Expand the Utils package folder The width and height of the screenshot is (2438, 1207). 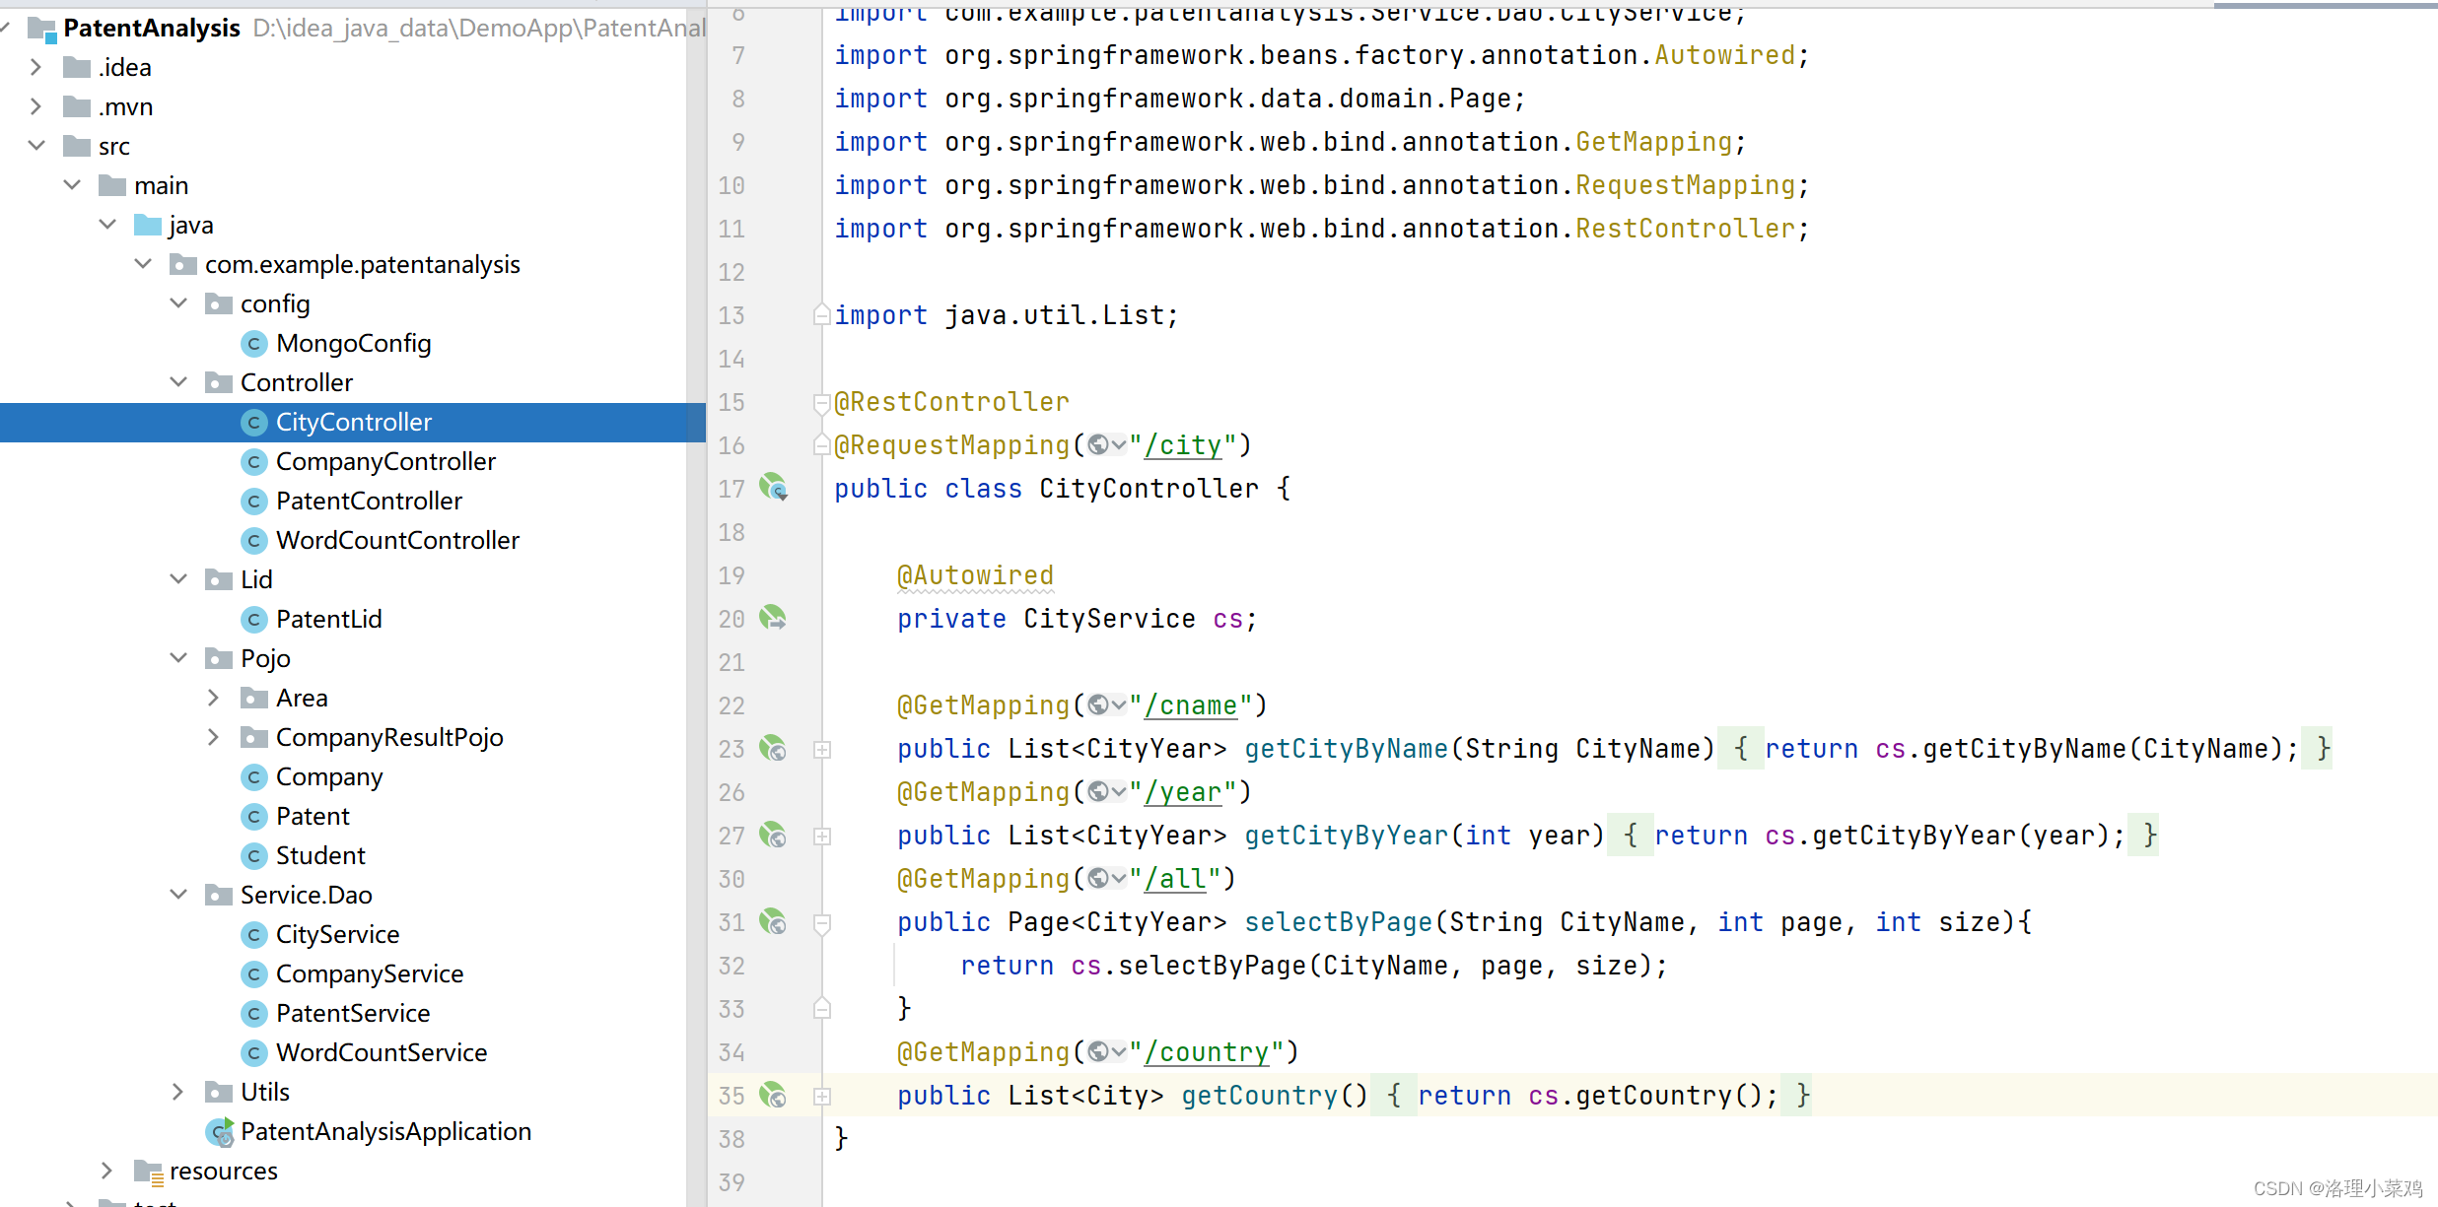coord(178,1092)
